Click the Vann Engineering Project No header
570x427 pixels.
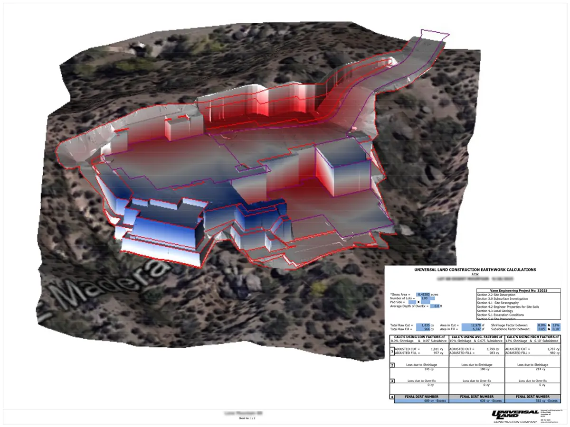click(519, 290)
